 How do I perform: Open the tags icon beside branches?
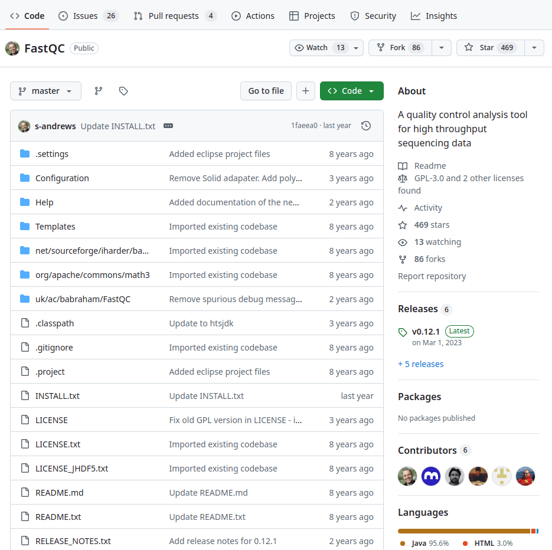[123, 91]
